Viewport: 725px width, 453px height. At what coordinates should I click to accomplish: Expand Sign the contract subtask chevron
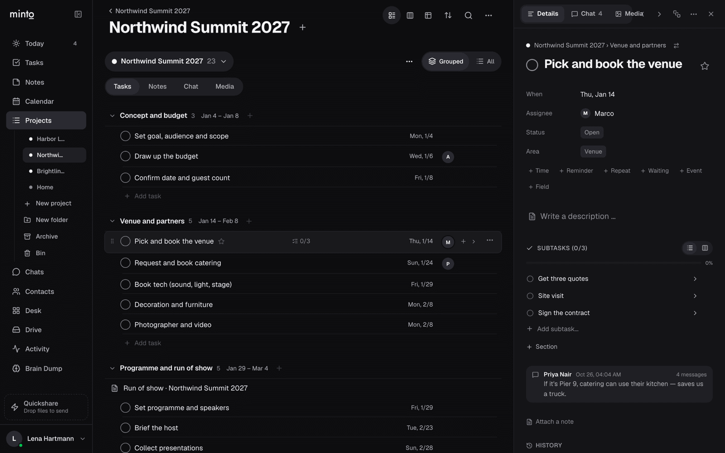pyautogui.click(x=695, y=313)
